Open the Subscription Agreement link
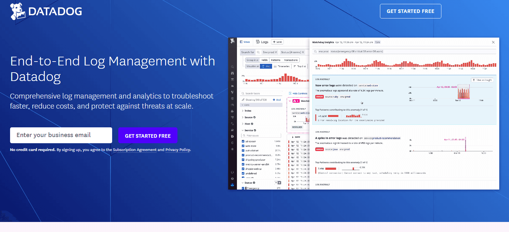 pos(135,150)
